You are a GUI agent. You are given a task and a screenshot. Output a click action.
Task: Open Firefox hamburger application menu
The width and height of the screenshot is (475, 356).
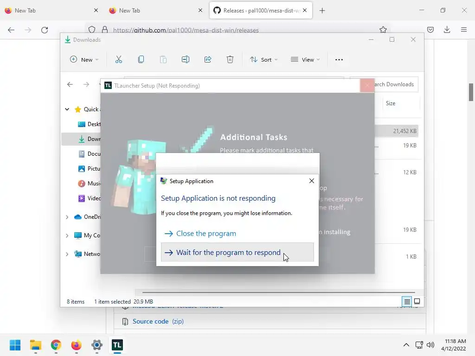coord(464,30)
